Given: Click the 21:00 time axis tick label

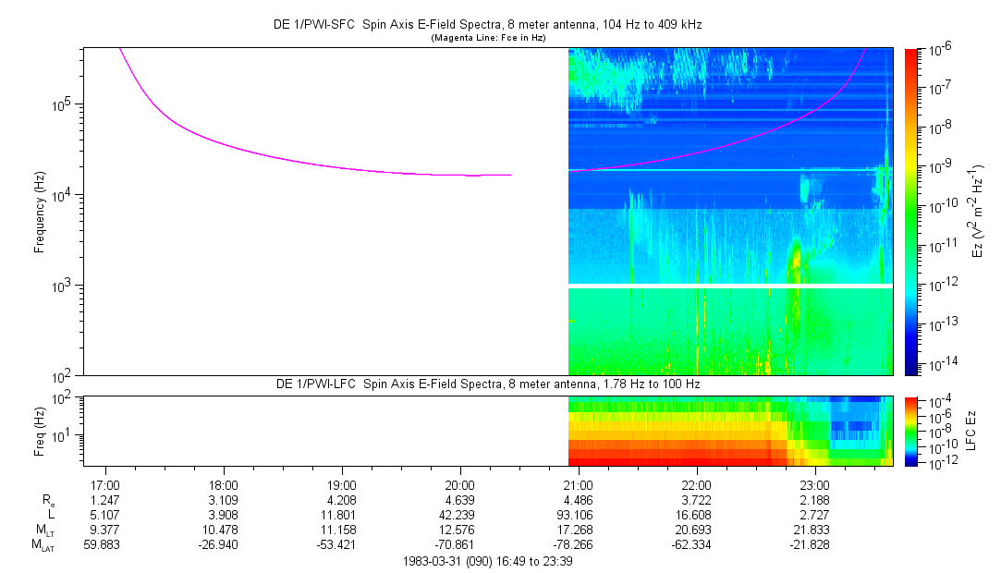Looking at the screenshot, I should [x=578, y=484].
